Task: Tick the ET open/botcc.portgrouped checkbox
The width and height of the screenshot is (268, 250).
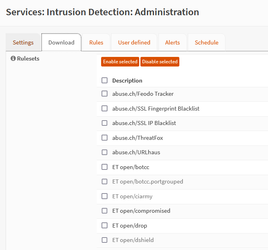Action: coord(105,181)
